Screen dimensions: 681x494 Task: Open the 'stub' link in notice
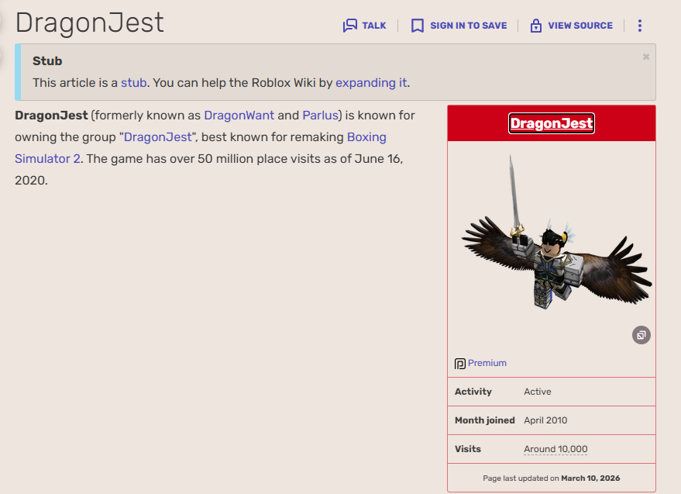pos(134,83)
